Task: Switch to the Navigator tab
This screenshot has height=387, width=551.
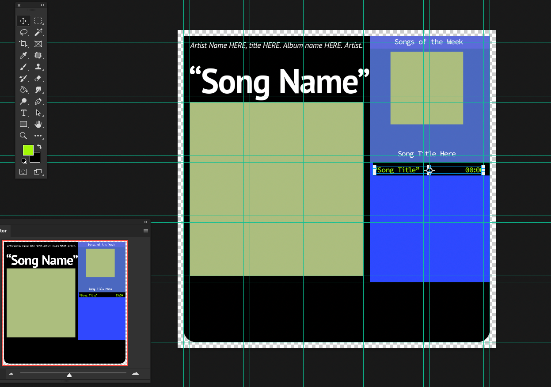Action: [4, 231]
